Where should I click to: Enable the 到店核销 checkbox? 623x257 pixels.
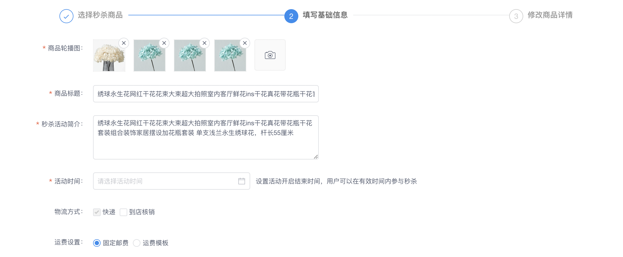pyautogui.click(x=123, y=212)
